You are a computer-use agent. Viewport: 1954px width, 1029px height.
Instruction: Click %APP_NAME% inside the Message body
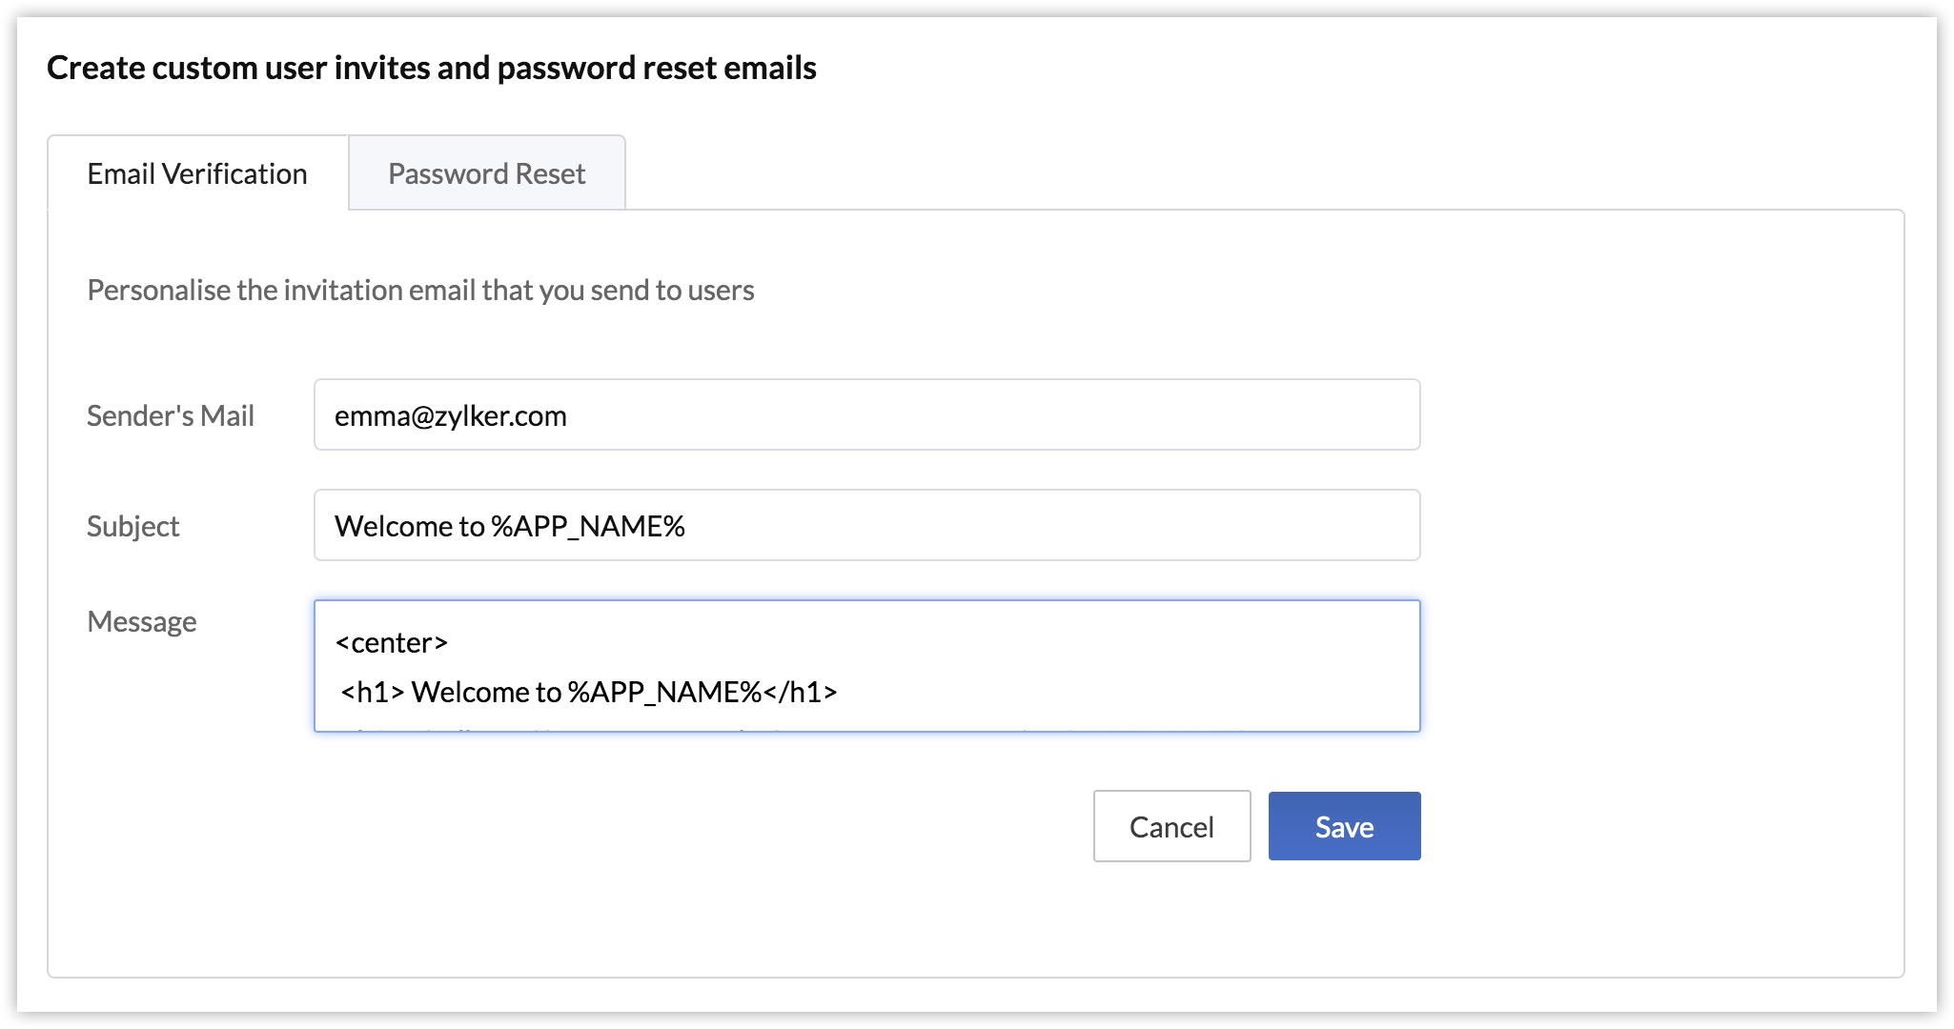(664, 693)
